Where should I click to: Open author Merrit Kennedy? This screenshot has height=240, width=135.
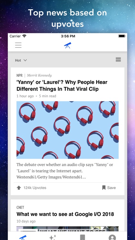[39, 75]
